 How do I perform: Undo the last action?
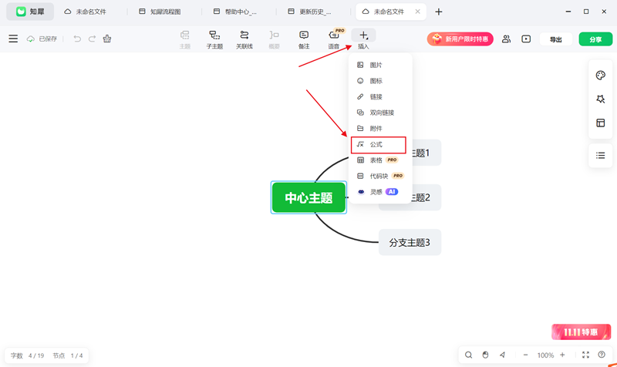[x=77, y=39]
